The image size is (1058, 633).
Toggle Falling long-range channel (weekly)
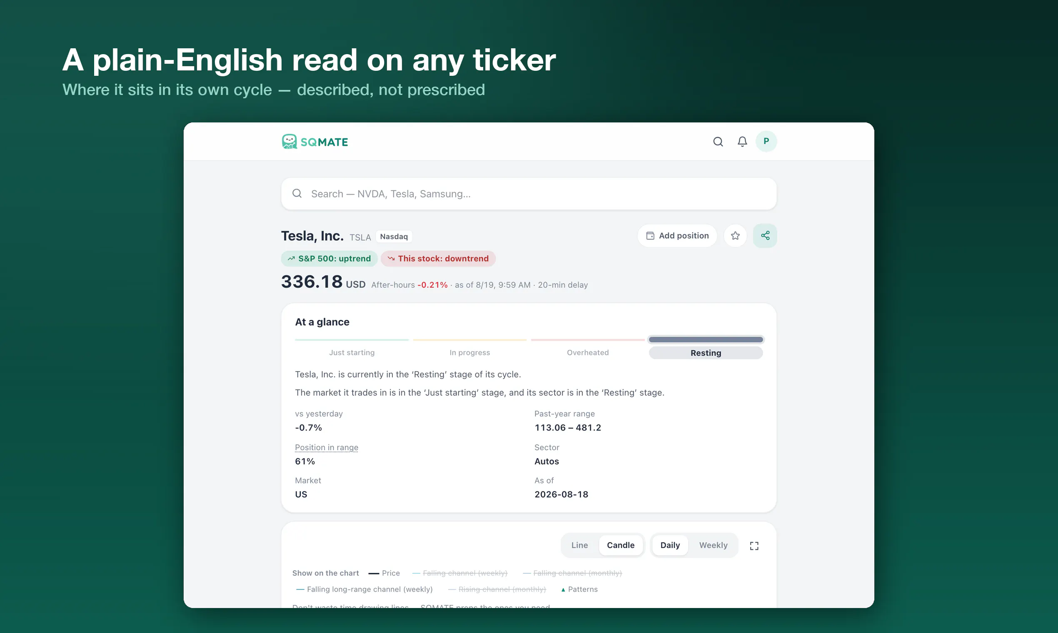pos(364,589)
